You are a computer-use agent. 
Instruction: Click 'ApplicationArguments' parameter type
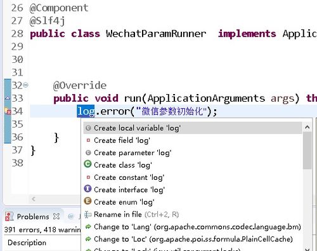coord(206,98)
